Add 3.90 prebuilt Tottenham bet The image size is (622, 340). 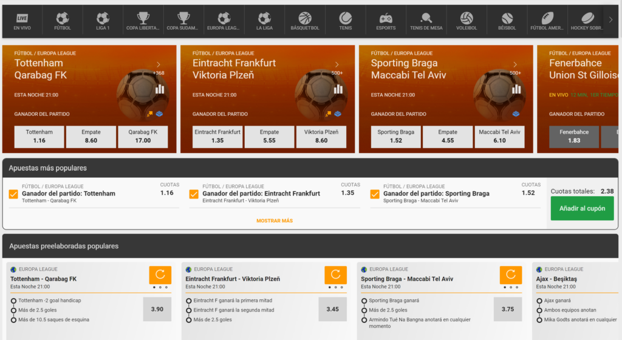click(x=157, y=309)
